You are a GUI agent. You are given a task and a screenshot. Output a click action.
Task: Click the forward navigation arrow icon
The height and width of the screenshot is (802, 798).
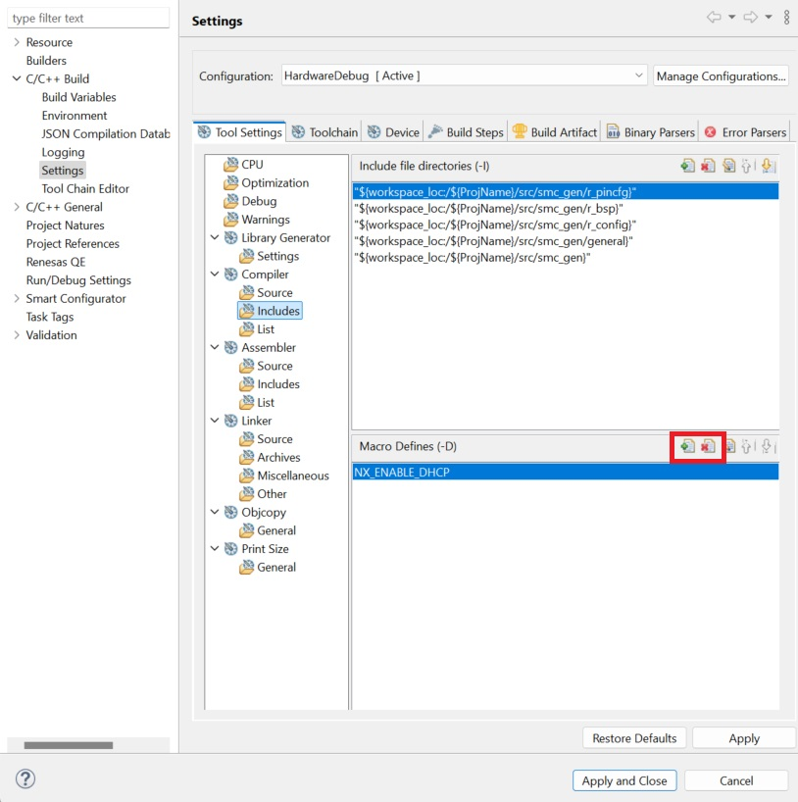pos(750,18)
